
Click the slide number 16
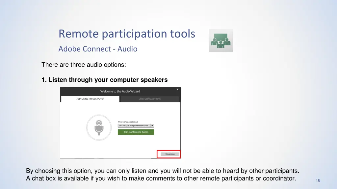tap(318, 180)
